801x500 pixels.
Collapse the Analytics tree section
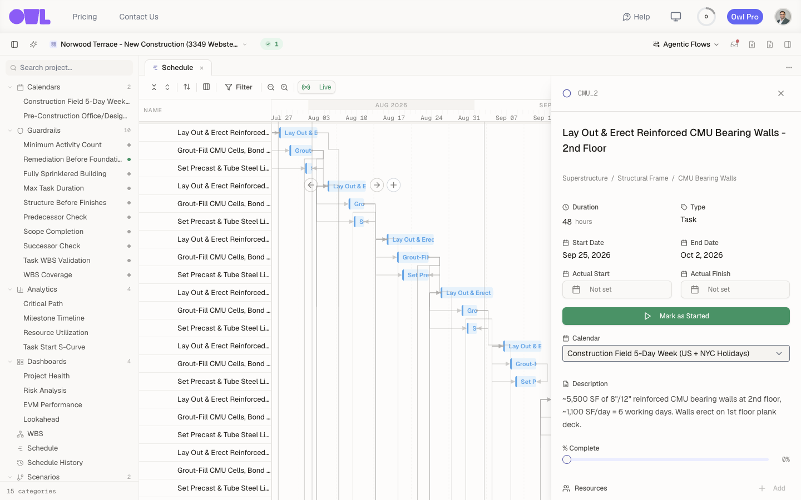pos(10,289)
